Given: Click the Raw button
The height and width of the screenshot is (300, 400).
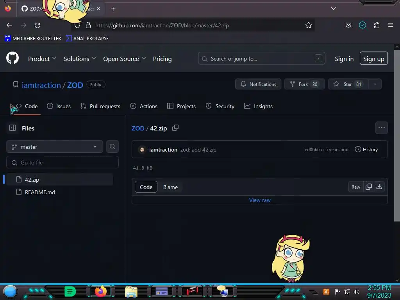Looking at the screenshot, I should coord(355,187).
